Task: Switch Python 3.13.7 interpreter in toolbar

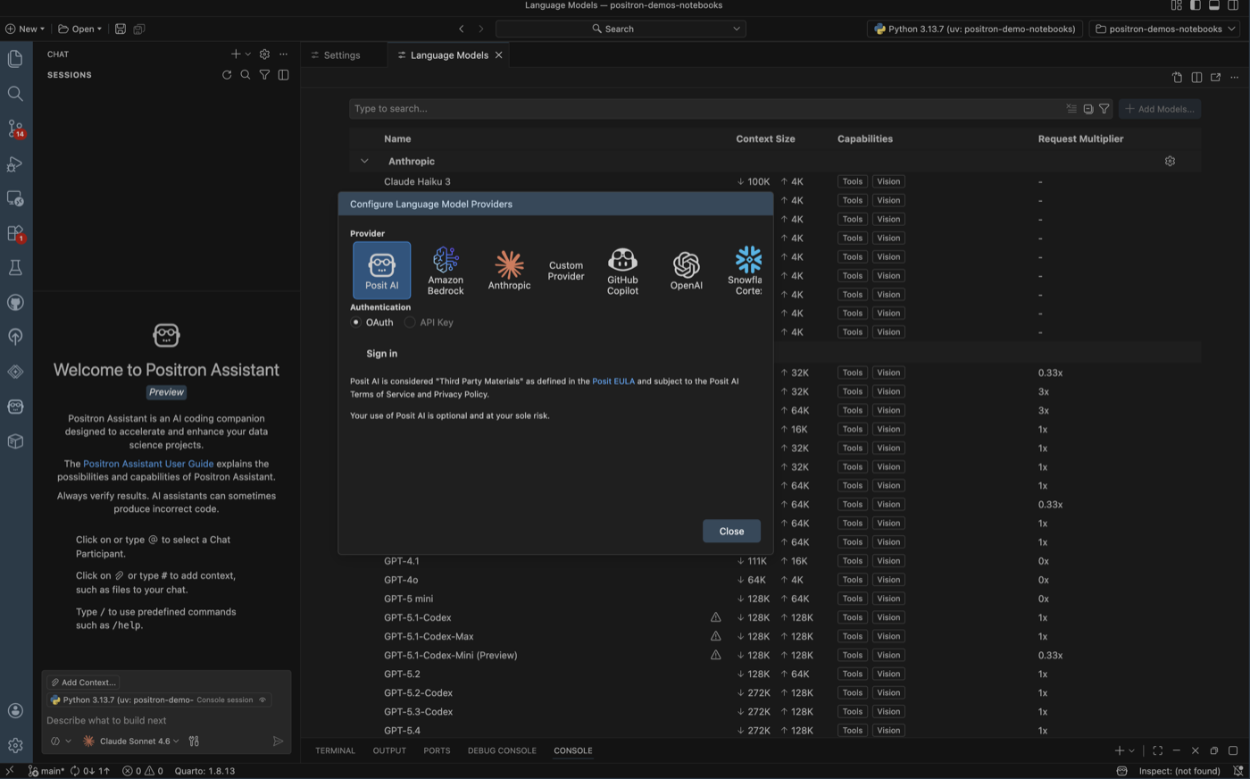Action: coord(975,29)
